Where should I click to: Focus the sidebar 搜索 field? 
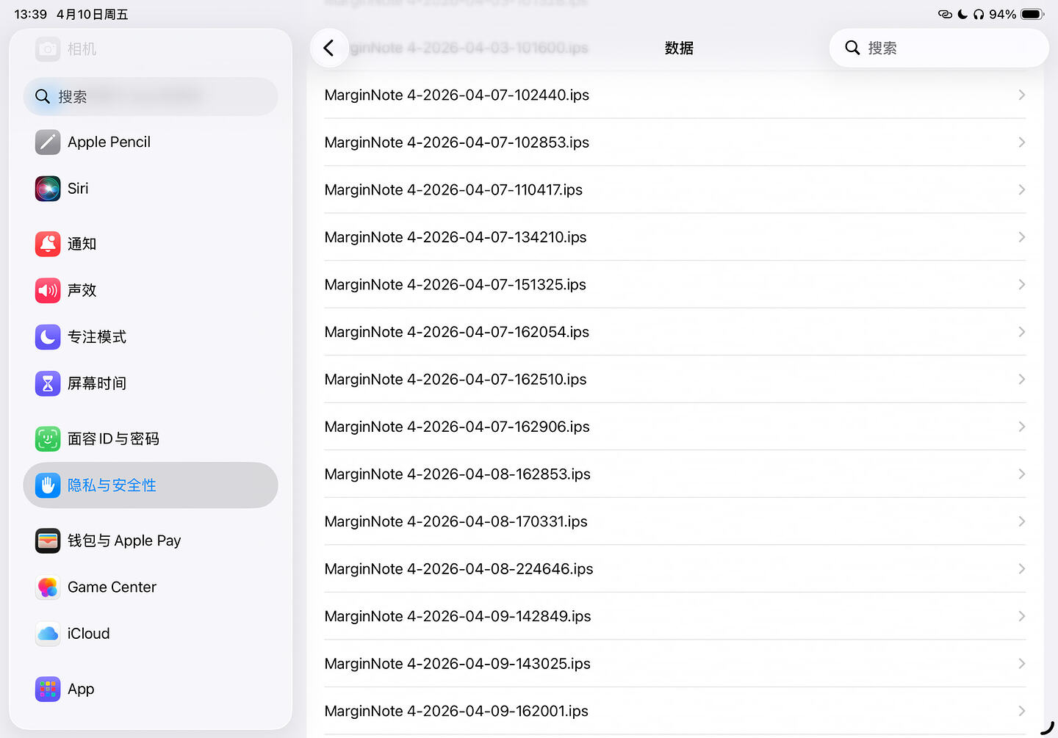click(151, 97)
